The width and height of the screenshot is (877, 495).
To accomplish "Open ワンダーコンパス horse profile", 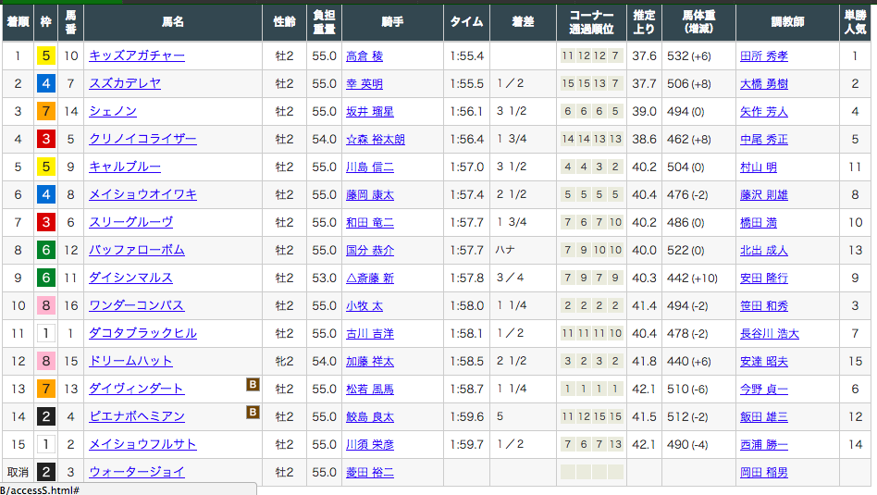I will [x=137, y=305].
